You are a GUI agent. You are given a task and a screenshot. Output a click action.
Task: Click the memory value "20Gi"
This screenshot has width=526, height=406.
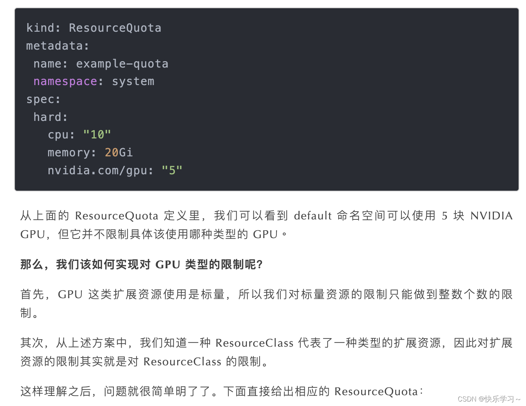119,153
